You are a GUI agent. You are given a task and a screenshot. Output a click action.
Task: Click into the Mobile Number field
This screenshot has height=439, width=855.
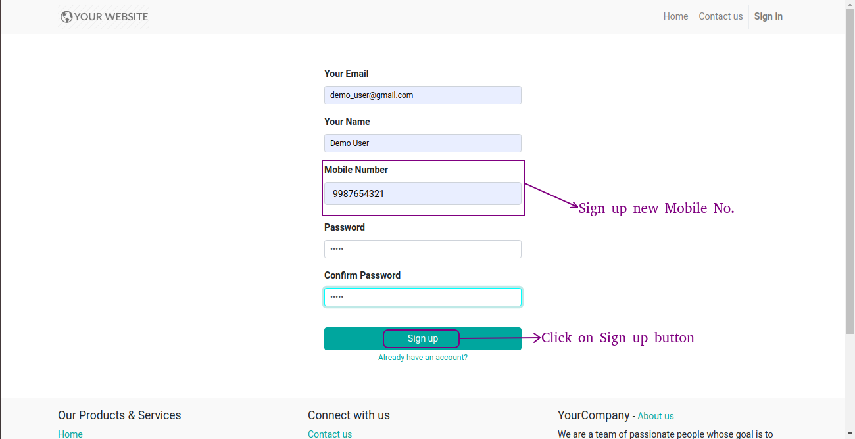[423, 194]
